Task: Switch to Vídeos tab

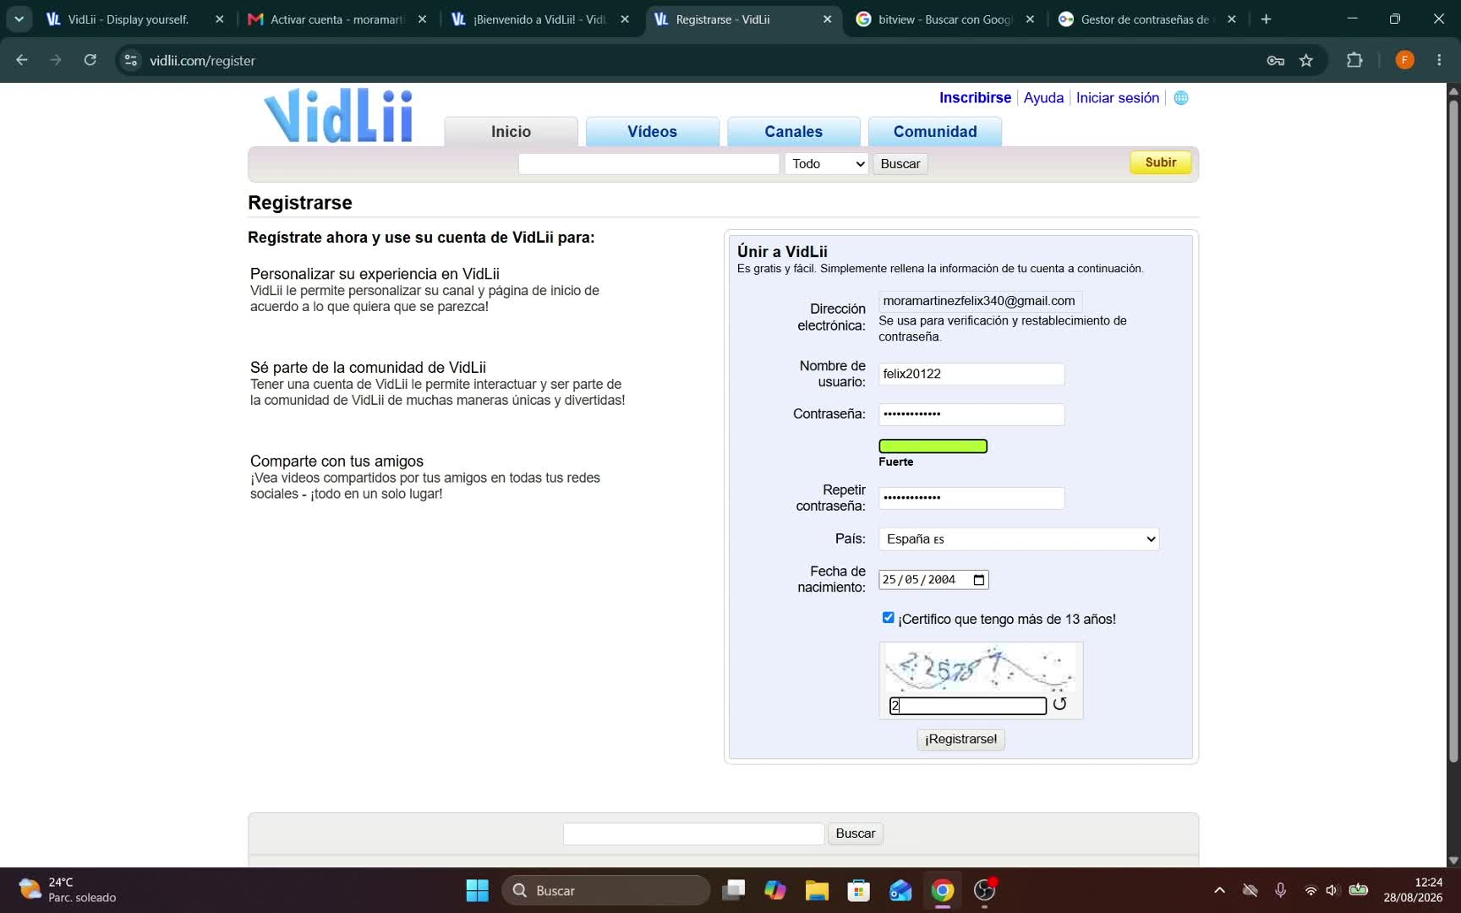Action: click(652, 132)
